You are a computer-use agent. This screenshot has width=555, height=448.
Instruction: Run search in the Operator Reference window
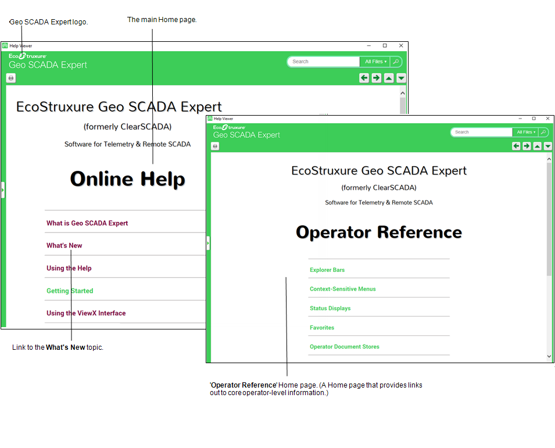[543, 132]
